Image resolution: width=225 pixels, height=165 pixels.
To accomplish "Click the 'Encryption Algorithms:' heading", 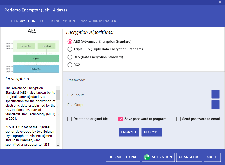I will (x=90, y=32).
